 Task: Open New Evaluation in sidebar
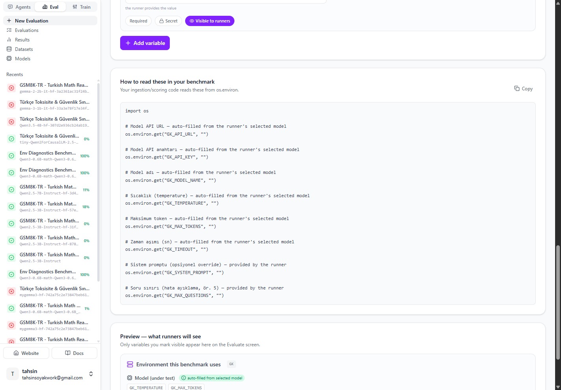(50, 21)
